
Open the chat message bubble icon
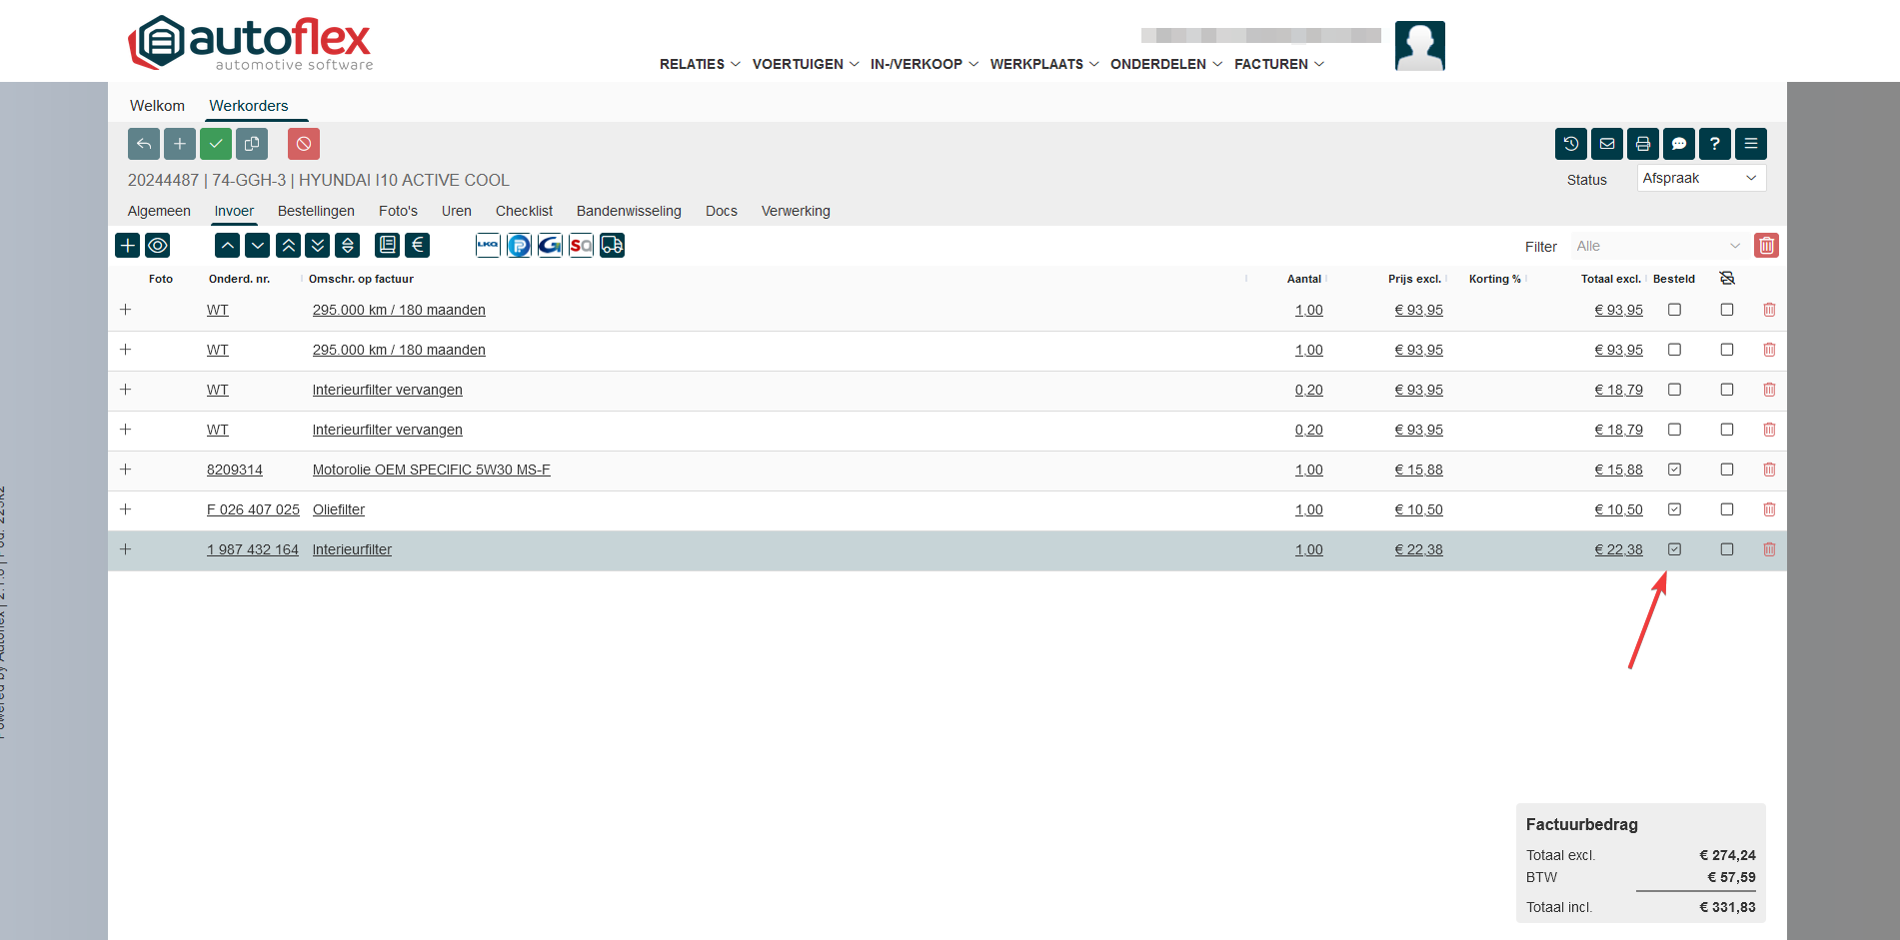(x=1678, y=144)
